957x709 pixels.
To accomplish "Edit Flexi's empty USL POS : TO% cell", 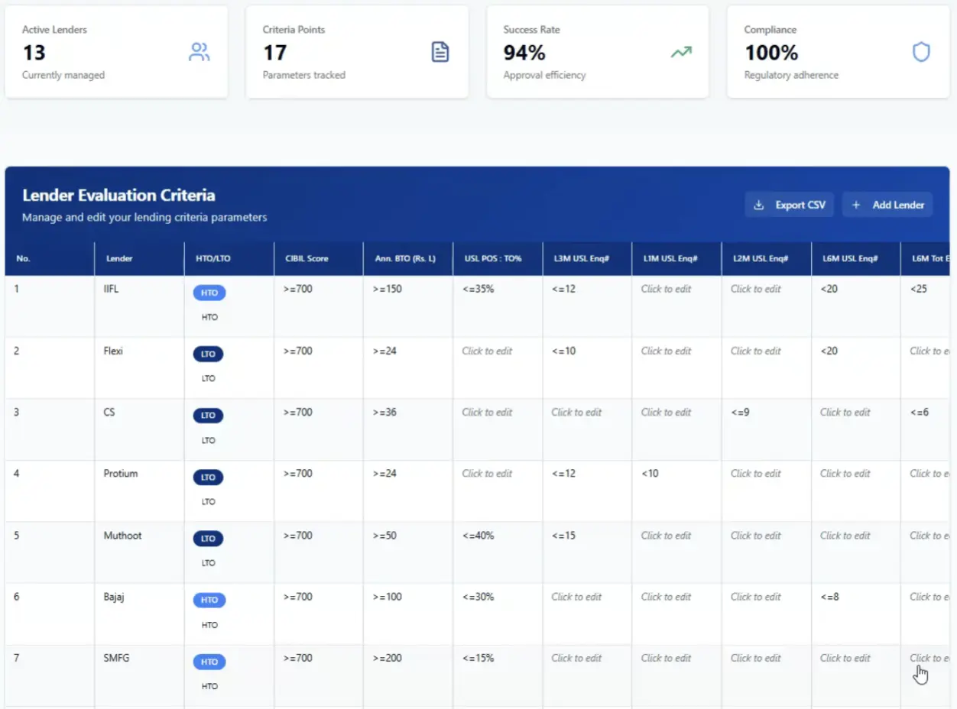I will tap(487, 351).
